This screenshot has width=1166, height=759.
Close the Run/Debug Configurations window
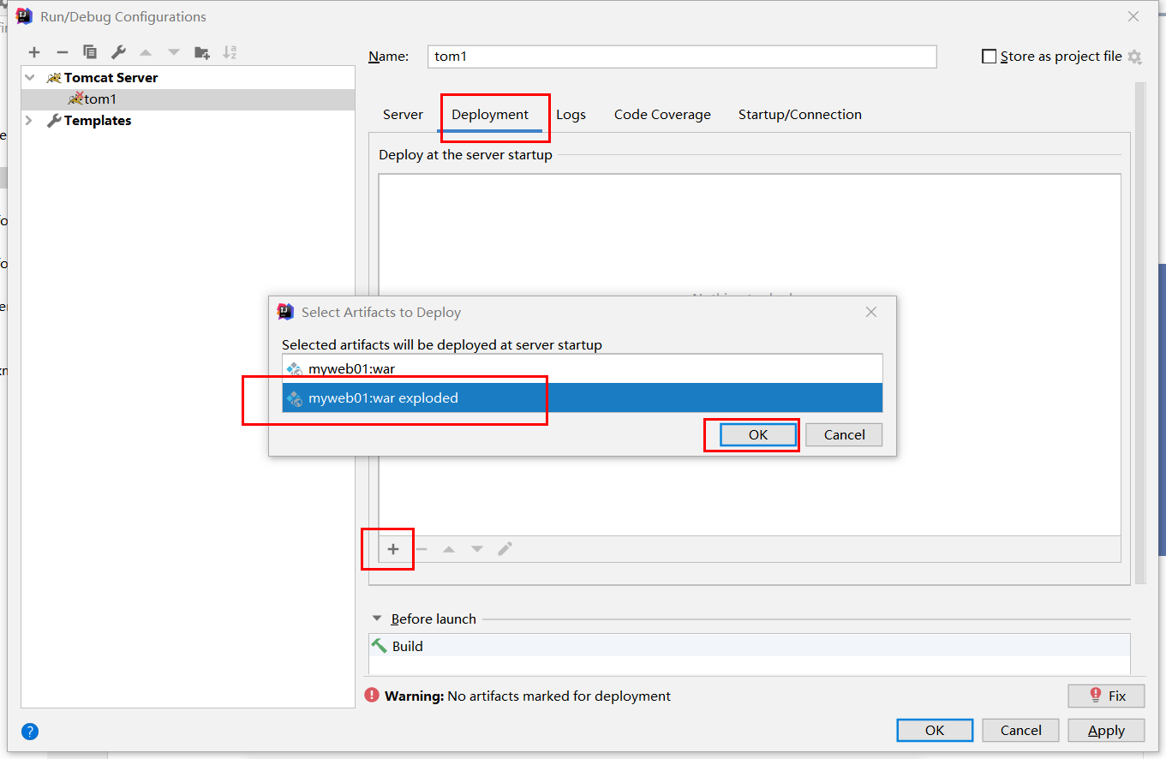coord(1133,16)
